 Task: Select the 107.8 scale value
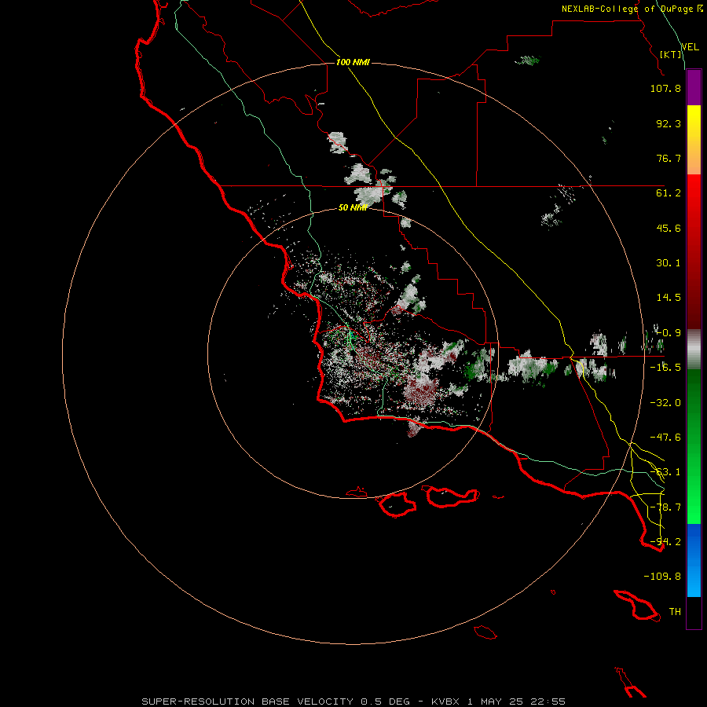pos(665,88)
